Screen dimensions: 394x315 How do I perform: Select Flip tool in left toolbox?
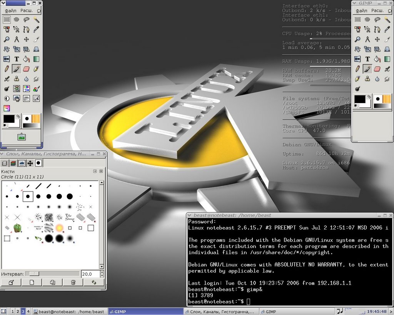click(7, 59)
